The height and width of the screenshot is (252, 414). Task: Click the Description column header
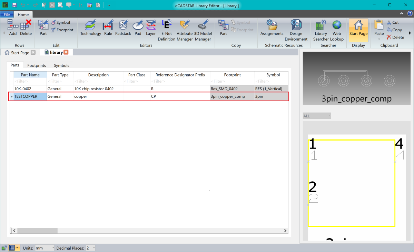point(98,75)
